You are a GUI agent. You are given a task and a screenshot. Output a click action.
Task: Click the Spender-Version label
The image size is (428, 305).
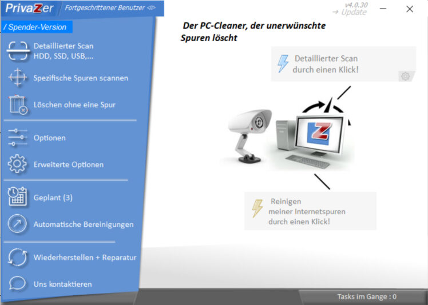click(x=37, y=27)
